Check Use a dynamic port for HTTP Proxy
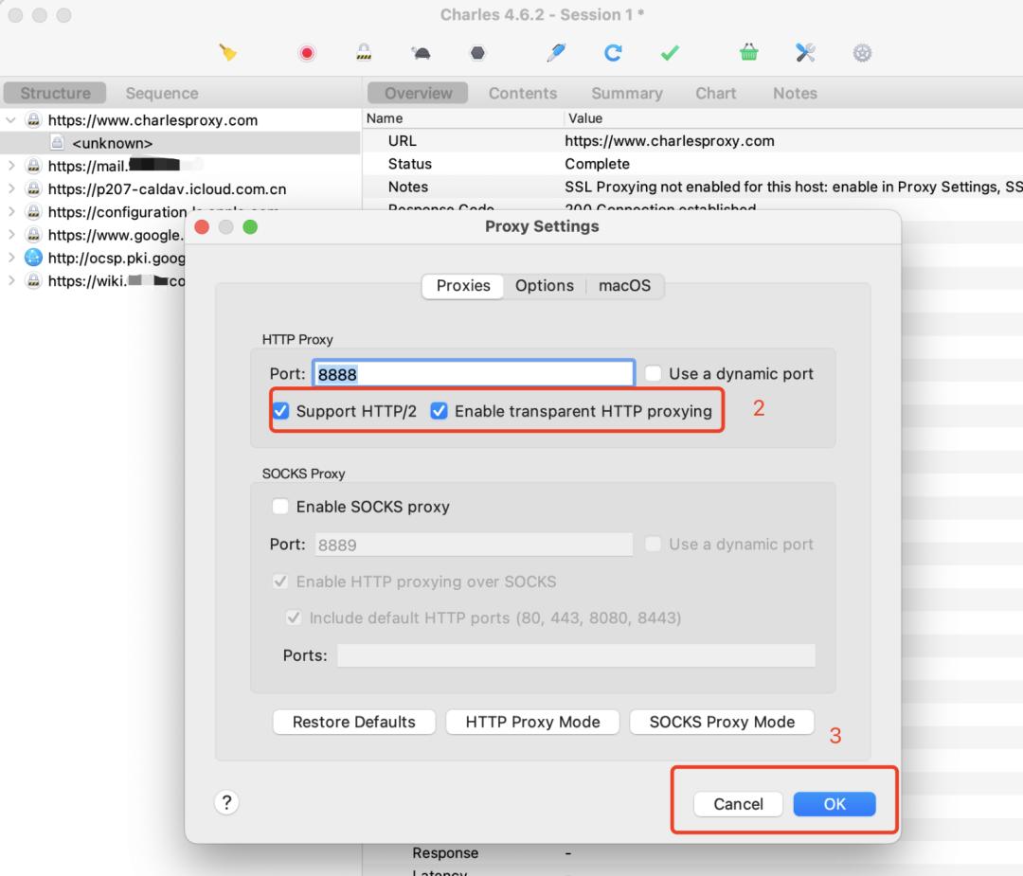 point(654,374)
